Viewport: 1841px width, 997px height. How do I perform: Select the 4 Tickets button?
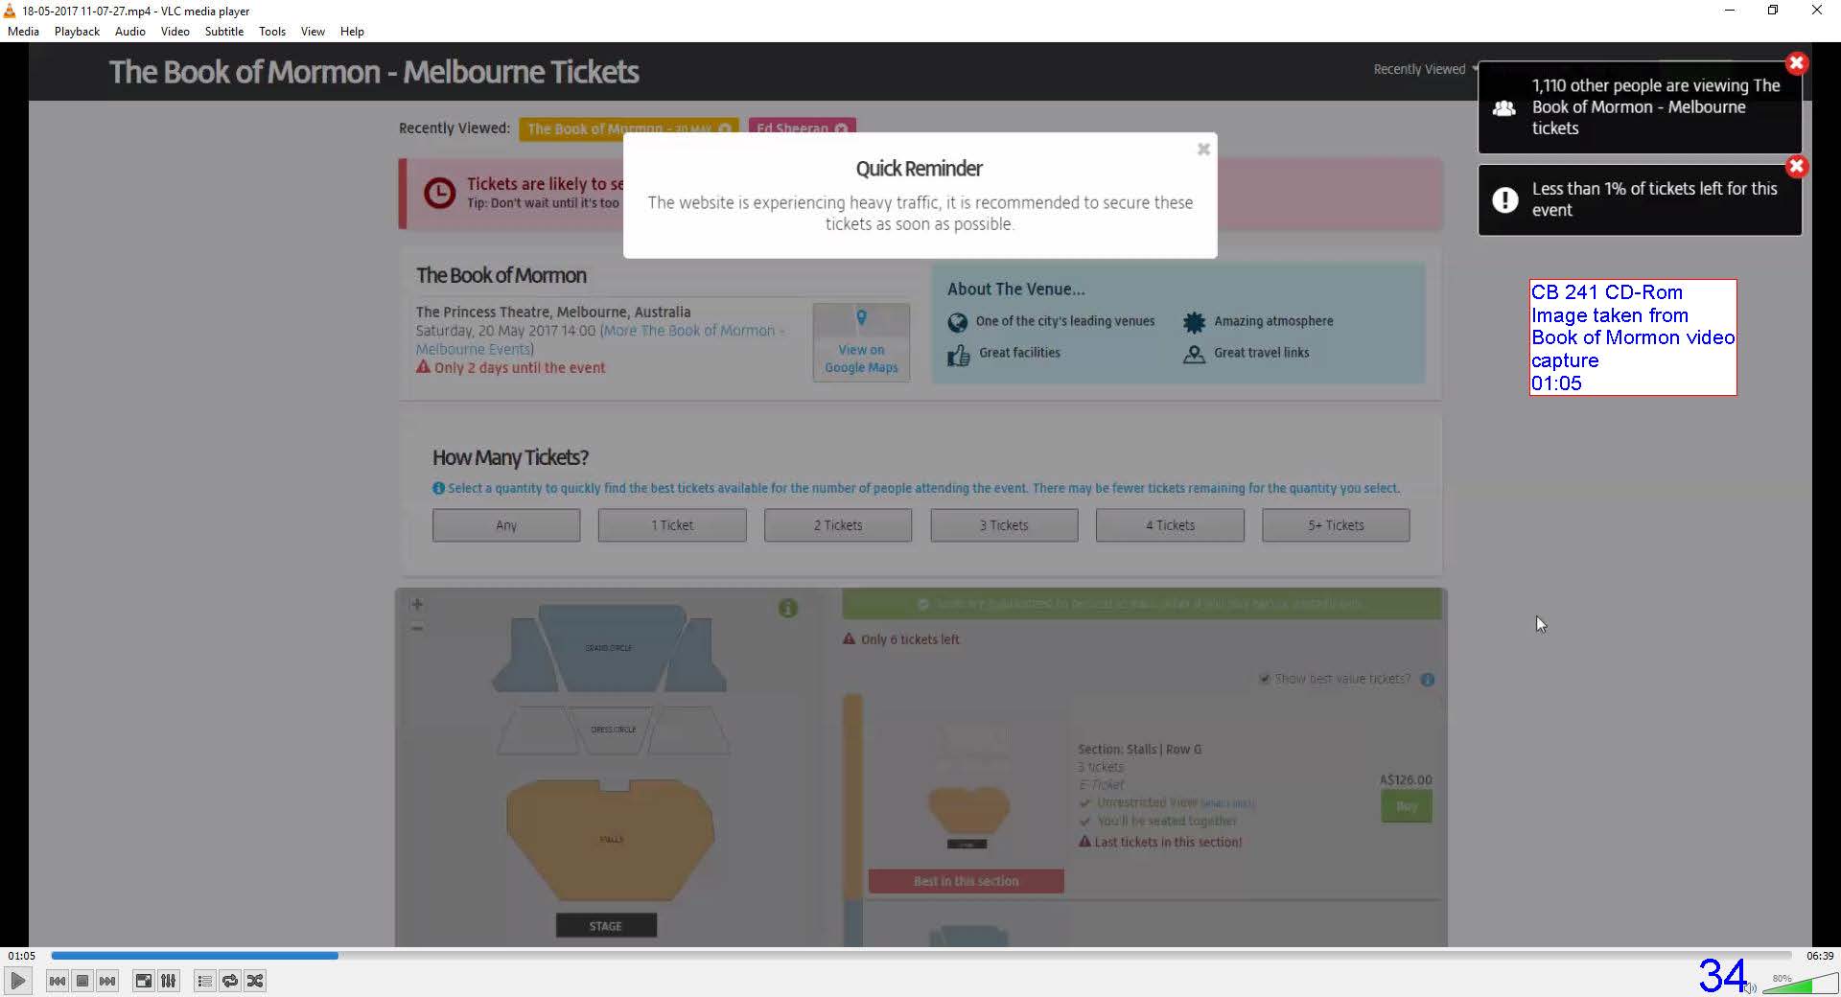[x=1170, y=525]
